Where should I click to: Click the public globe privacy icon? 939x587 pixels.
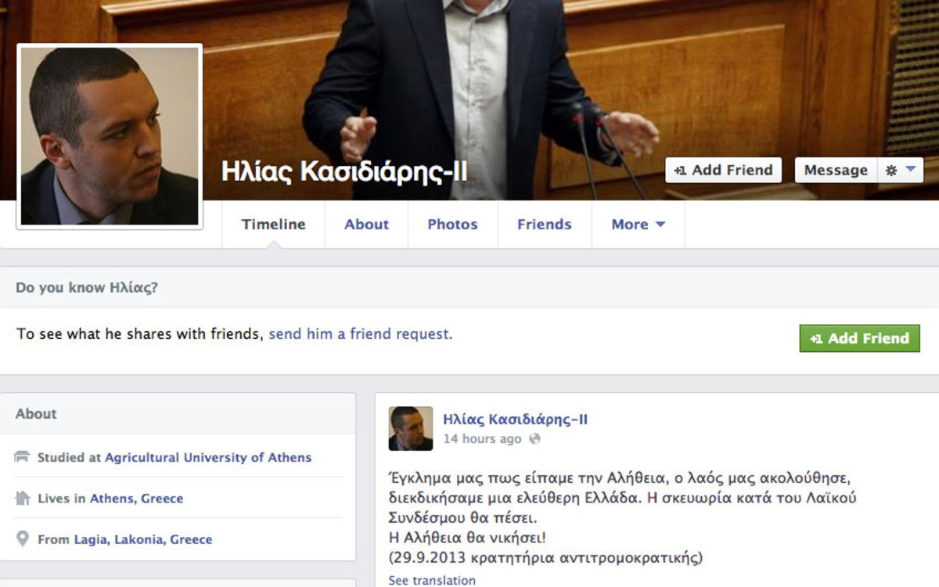click(534, 439)
